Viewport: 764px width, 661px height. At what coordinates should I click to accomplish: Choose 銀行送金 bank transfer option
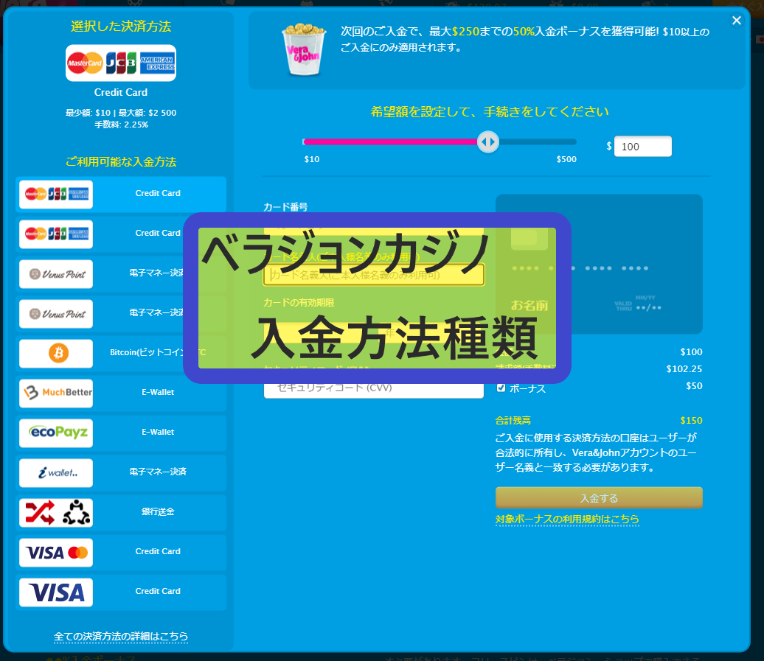coord(158,511)
